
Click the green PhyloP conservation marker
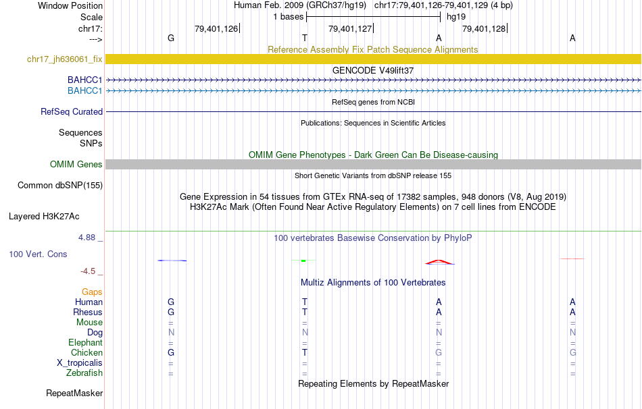pyautogui.click(x=303, y=261)
